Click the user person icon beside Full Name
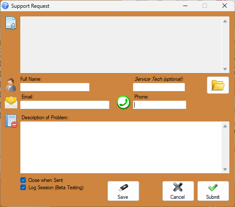The width and height of the screenshot is (235, 207). tap(11, 85)
